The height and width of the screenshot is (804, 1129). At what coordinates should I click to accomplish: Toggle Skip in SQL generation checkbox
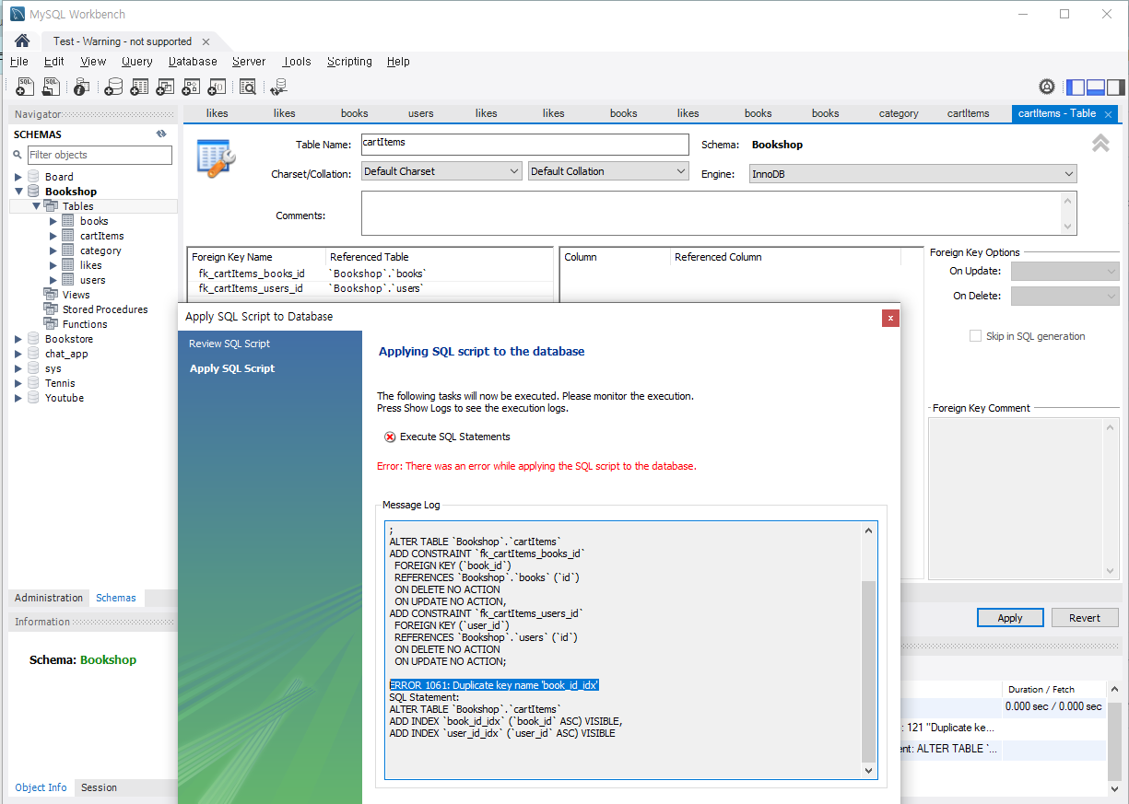(975, 336)
